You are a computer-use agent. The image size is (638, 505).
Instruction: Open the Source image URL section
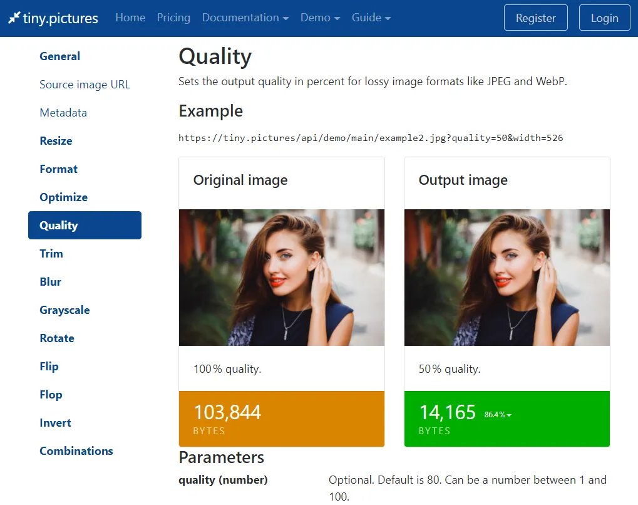click(85, 84)
